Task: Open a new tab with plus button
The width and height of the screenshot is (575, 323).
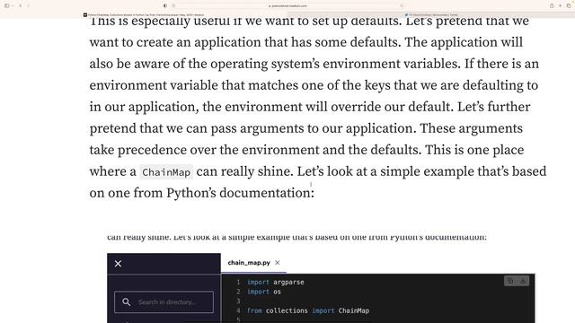Action: click(x=560, y=5)
